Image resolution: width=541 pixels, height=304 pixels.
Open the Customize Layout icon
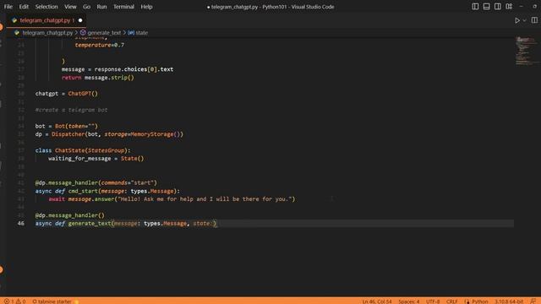pos(509,7)
